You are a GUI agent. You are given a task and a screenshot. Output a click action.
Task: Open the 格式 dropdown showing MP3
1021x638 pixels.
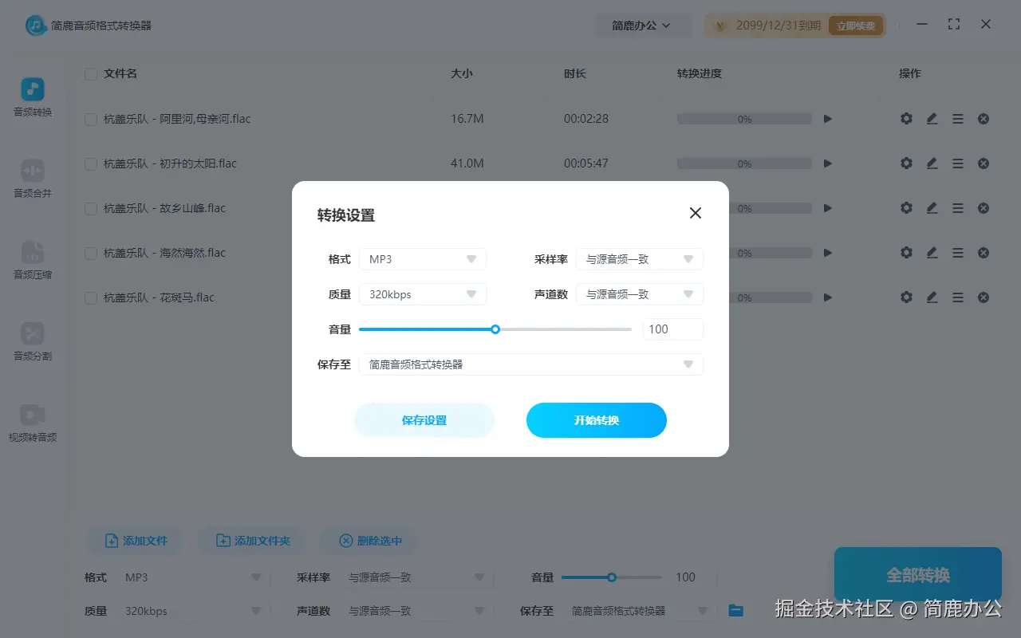point(423,258)
